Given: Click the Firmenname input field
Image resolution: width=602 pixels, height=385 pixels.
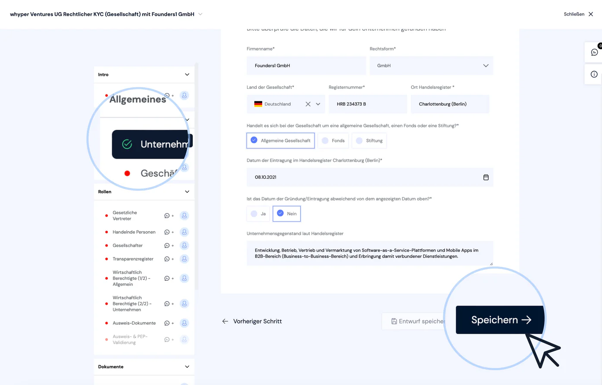Looking at the screenshot, I should tap(306, 66).
